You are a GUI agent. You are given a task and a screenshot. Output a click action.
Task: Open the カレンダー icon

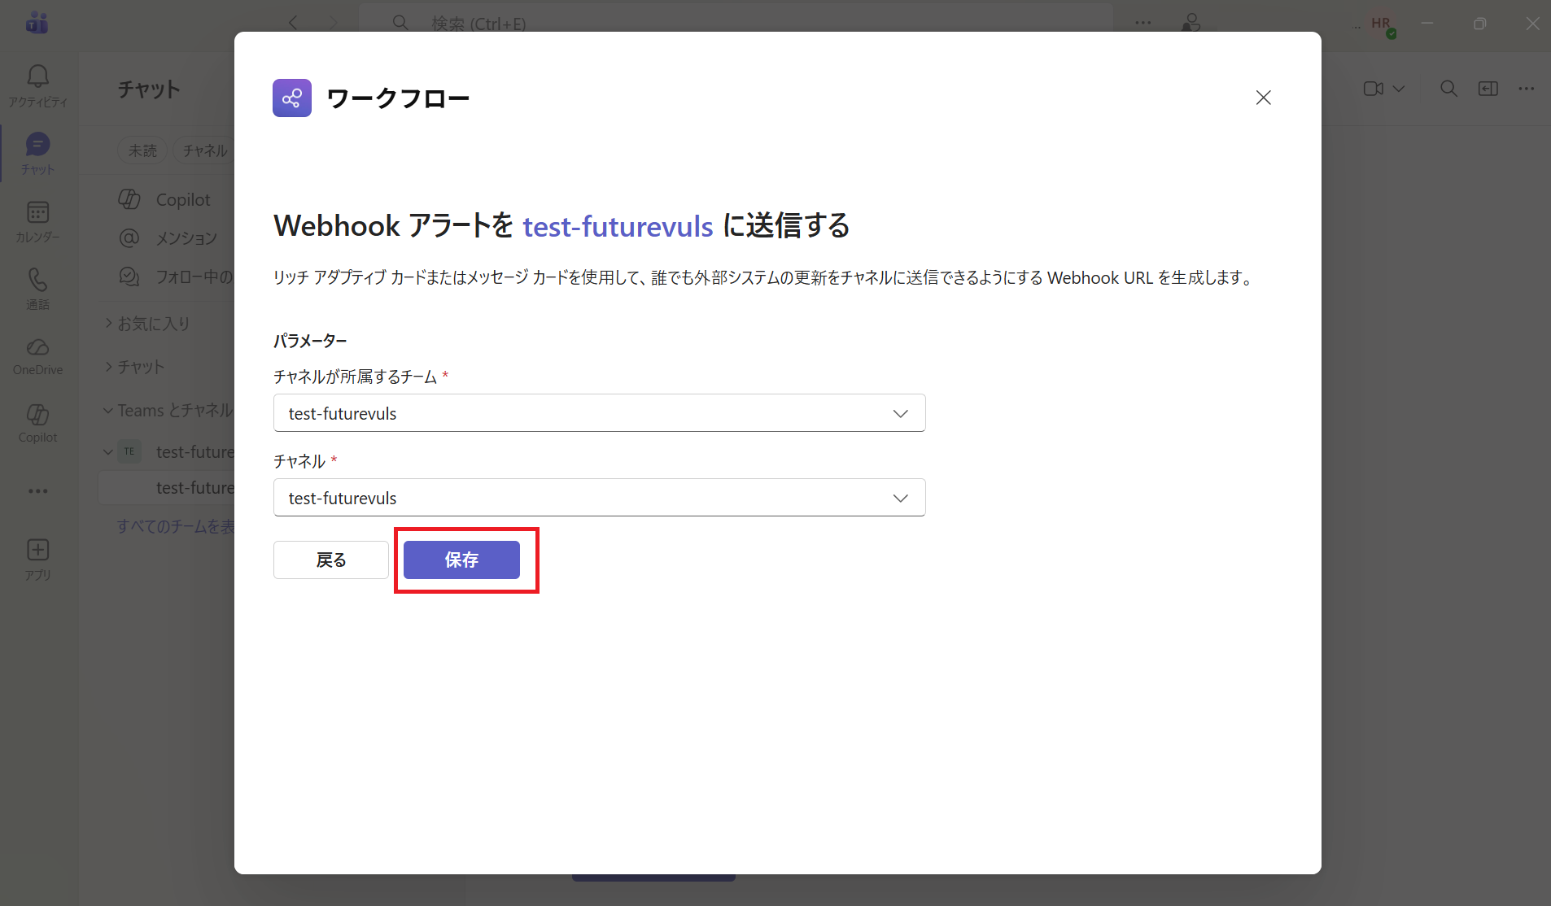(x=37, y=220)
